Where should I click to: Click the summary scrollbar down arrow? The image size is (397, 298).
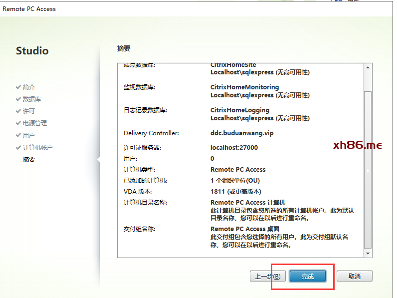click(368, 254)
